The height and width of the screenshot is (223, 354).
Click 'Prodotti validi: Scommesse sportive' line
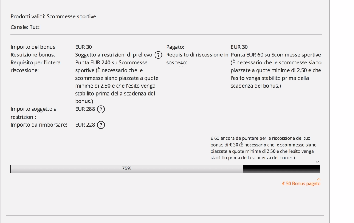click(53, 16)
